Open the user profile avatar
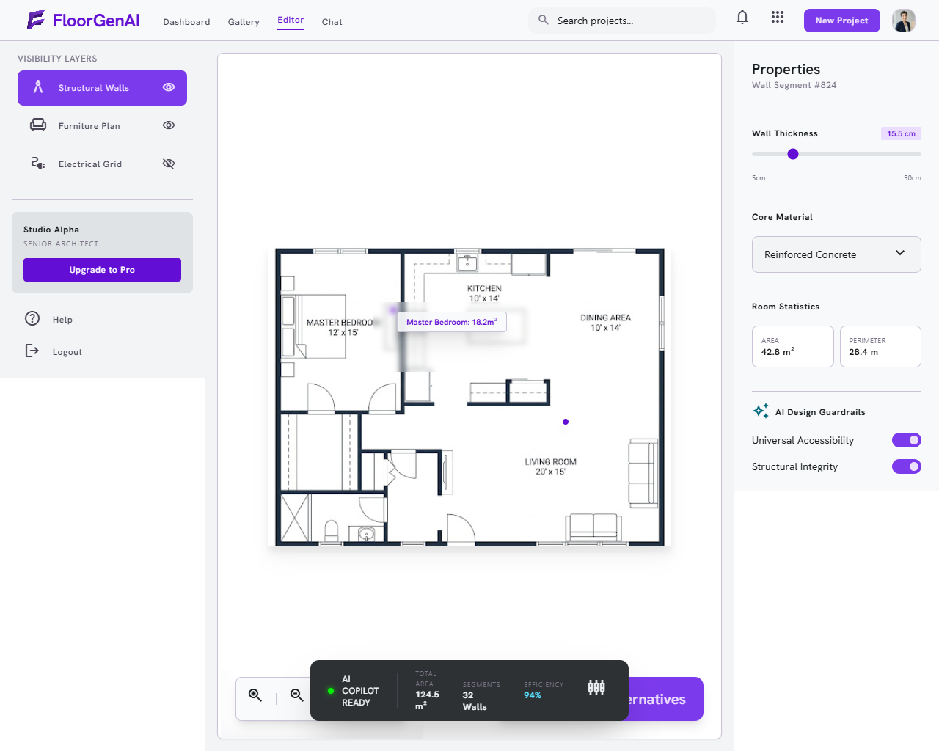The image size is (939, 751). pos(904,21)
